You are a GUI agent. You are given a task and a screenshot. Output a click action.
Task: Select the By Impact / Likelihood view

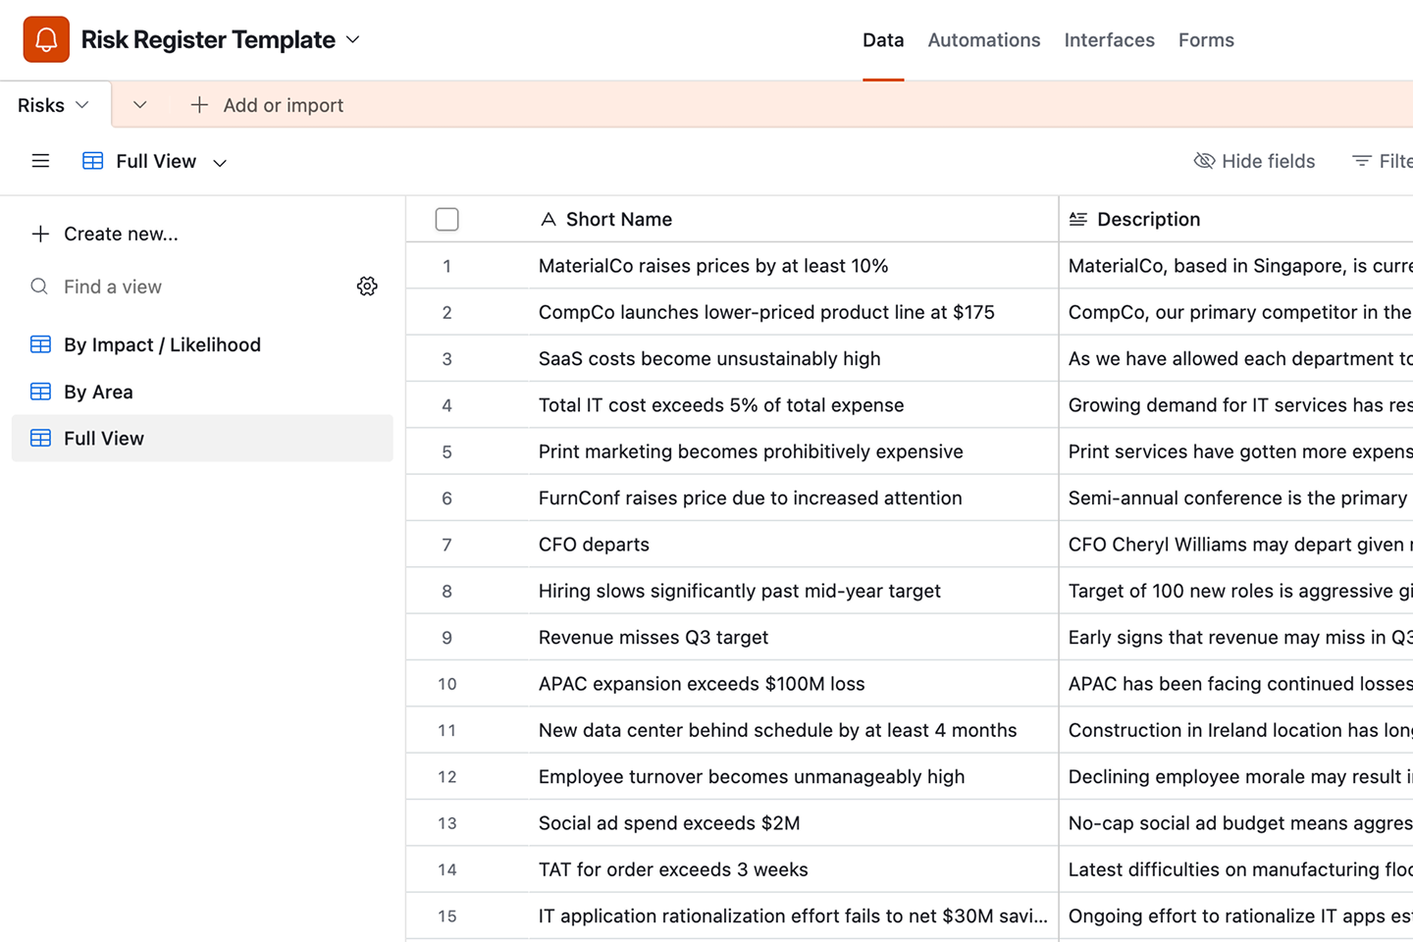point(202,344)
